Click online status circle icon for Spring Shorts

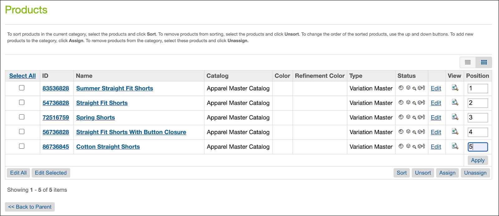[x=401, y=117]
